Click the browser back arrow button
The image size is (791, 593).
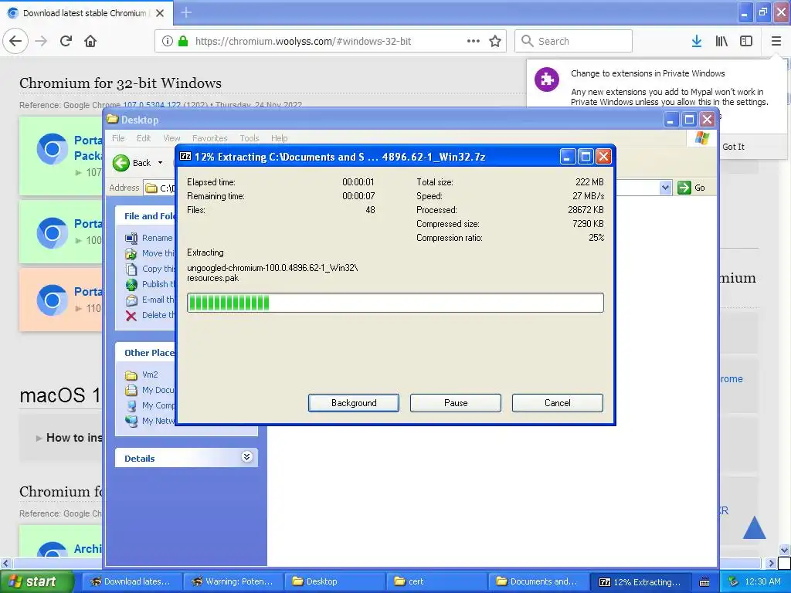pyautogui.click(x=15, y=41)
